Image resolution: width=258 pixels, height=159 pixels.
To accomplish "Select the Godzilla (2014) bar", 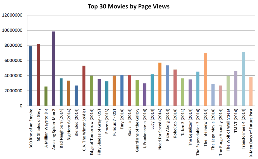I will pos(129,90).
